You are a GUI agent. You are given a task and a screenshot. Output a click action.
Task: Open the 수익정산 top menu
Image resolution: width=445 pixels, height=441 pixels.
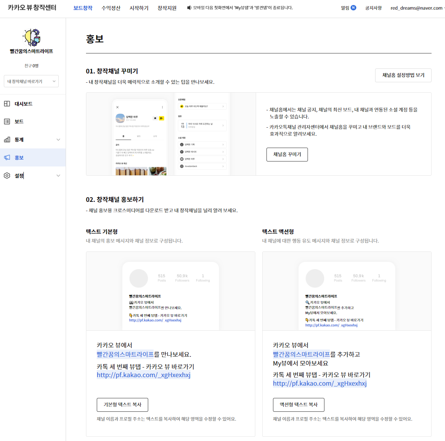click(x=111, y=8)
